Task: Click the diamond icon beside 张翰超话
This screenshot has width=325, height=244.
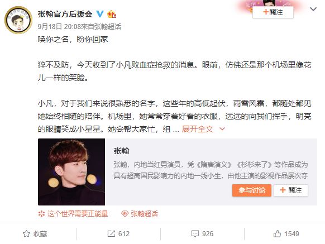Action: (x=125, y=214)
